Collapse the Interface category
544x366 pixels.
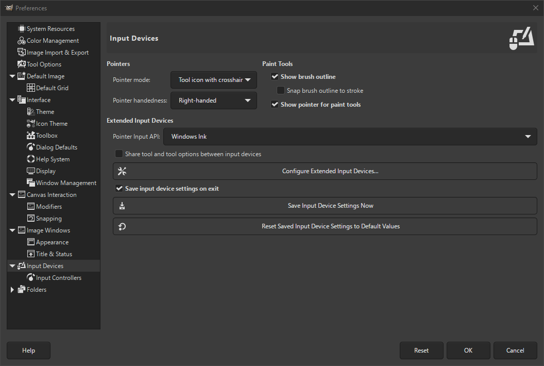tap(12, 99)
